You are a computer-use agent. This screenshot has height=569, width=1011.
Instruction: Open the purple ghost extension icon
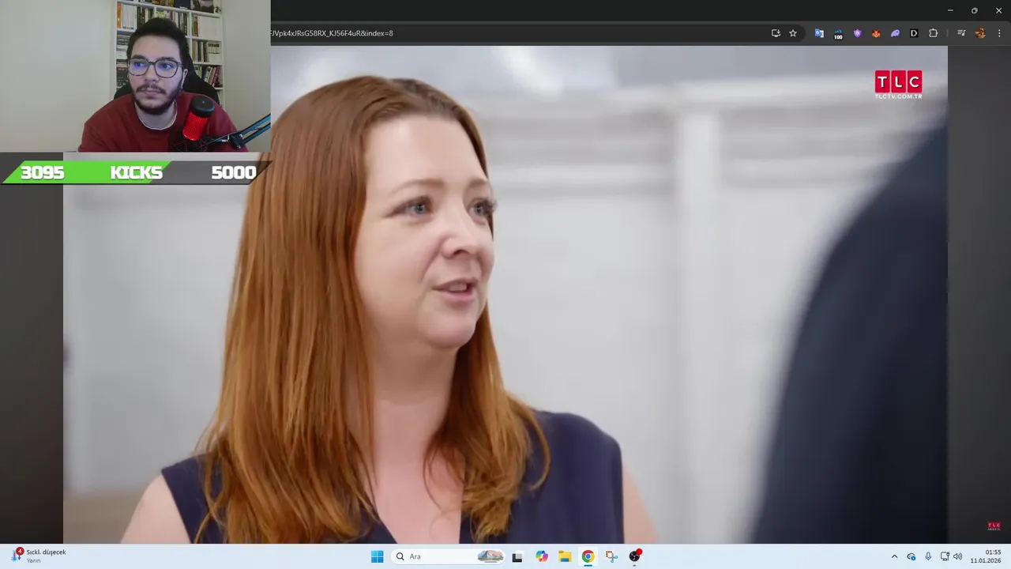pos(895,33)
